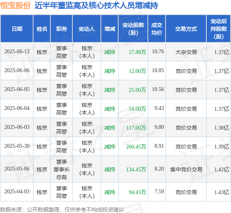
Task: Click the average price 8.20
Action: coord(159,169)
